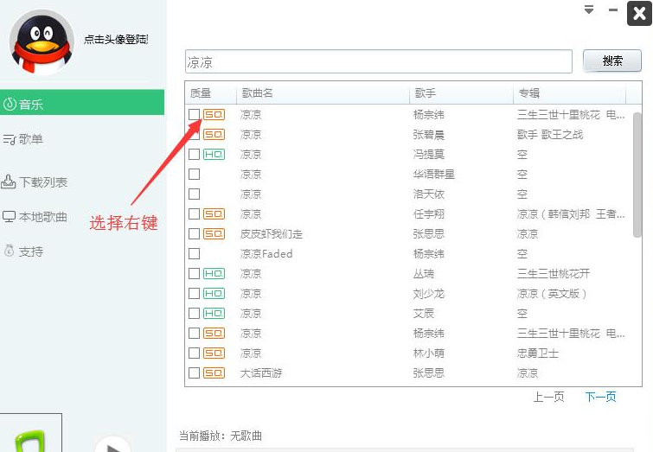Click the HQ badge on 艾辰 row

pos(214,314)
